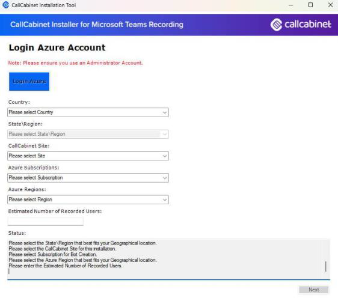
Task: Click the 'Login Azure Account' heading
Action: 57,47
